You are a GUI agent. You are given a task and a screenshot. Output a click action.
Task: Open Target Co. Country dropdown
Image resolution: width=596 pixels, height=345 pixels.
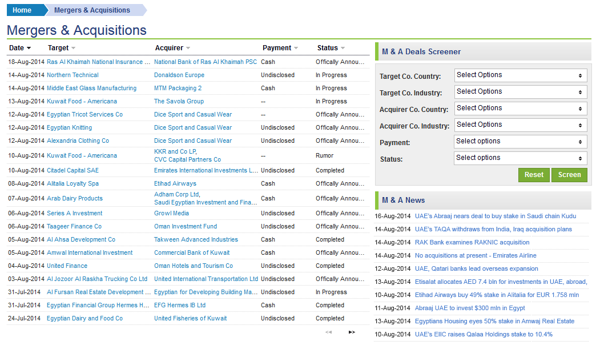click(x=521, y=75)
